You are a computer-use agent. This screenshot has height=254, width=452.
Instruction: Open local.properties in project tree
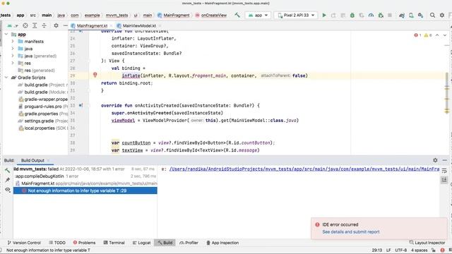click(x=40, y=128)
